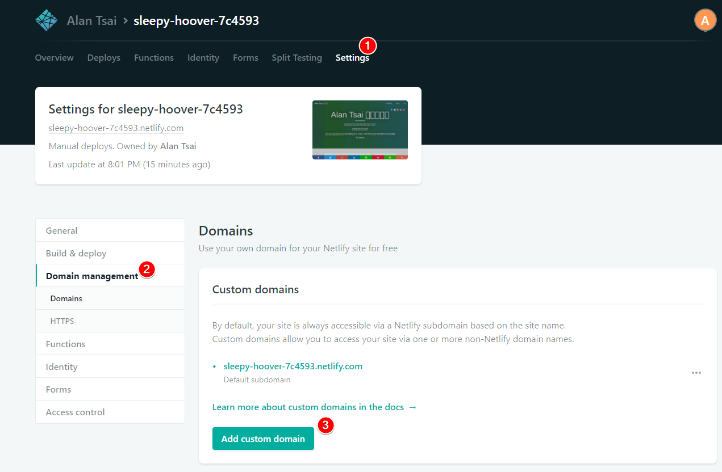Screen dimensions: 722x472
Task: Open the three-dot options for default subdomain
Action: (x=696, y=373)
